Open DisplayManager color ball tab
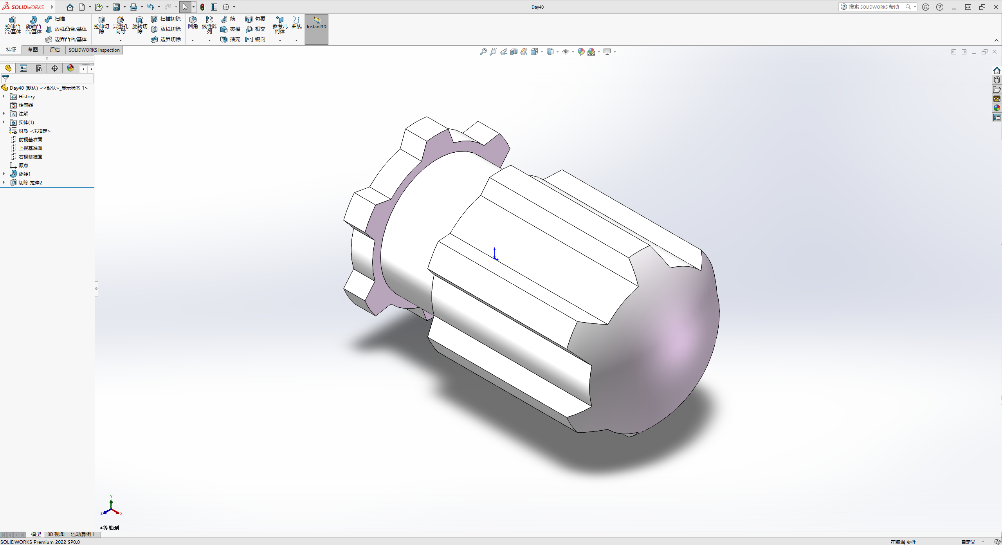This screenshot has height=545, width=1002. point(70,68)
